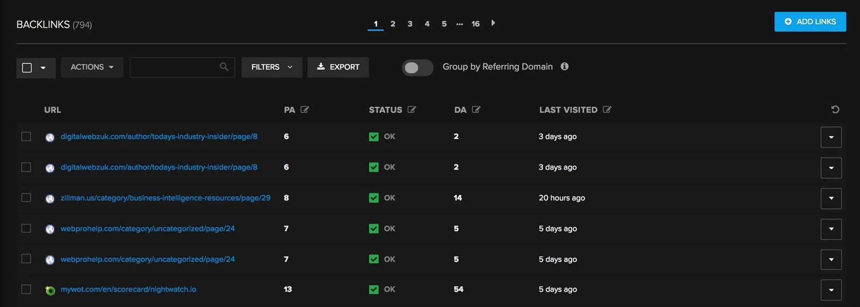Click info icon next to Group by Referring Domain
The image size is (860, 307).
[564, 67]
